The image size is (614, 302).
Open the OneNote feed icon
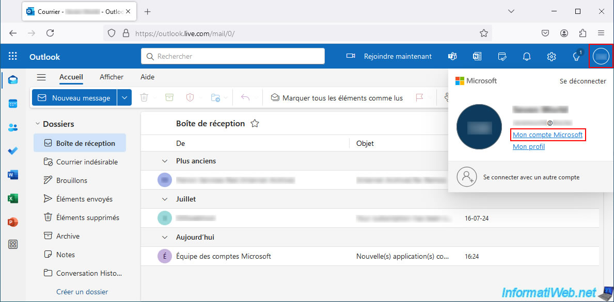[477, 56]
